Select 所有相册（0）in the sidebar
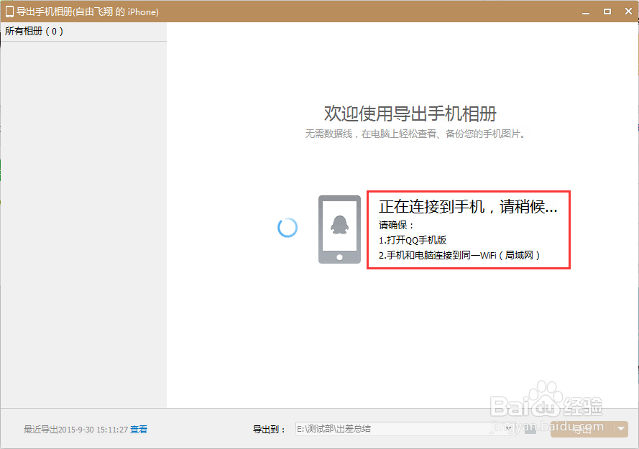Viewport: 639px width, 449px height. [34, 31]
